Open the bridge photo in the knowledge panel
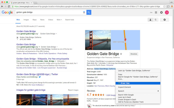 point(98,40)
